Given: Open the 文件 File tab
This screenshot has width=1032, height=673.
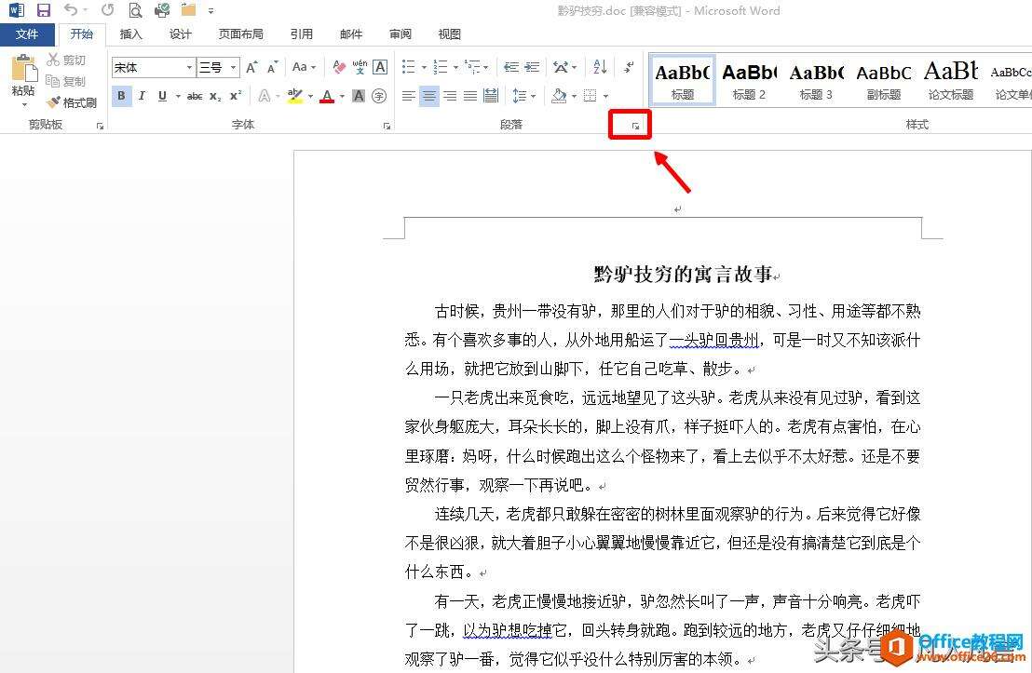Looking at the screenshot, I should (27, 34).
